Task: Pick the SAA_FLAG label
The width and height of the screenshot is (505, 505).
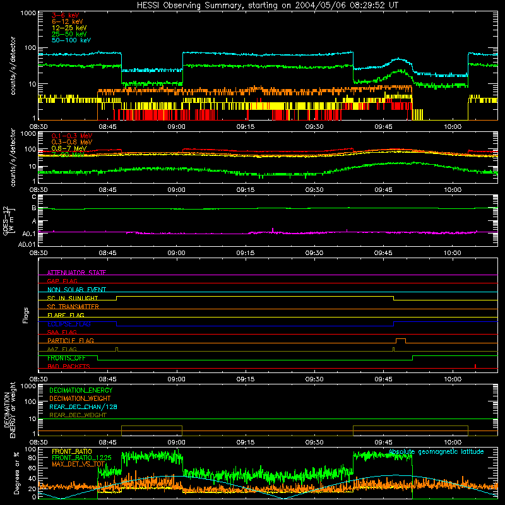Action: pyautogui.click(x=62, y=332)
